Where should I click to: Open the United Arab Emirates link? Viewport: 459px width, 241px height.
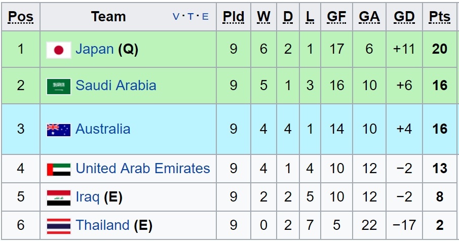coord(143,168)
